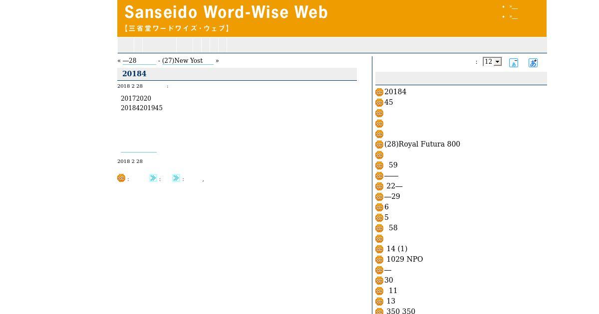This screenshot has width=599, height=314.
Task: Click the SSD icon beside sidebar item "14 (1)"
Action: [379, 249]
